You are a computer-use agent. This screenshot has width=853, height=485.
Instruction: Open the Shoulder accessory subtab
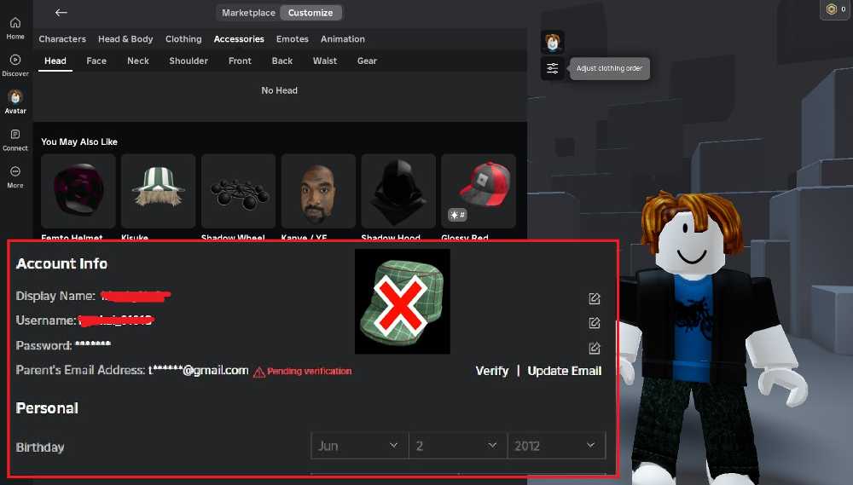coord(189,61)
